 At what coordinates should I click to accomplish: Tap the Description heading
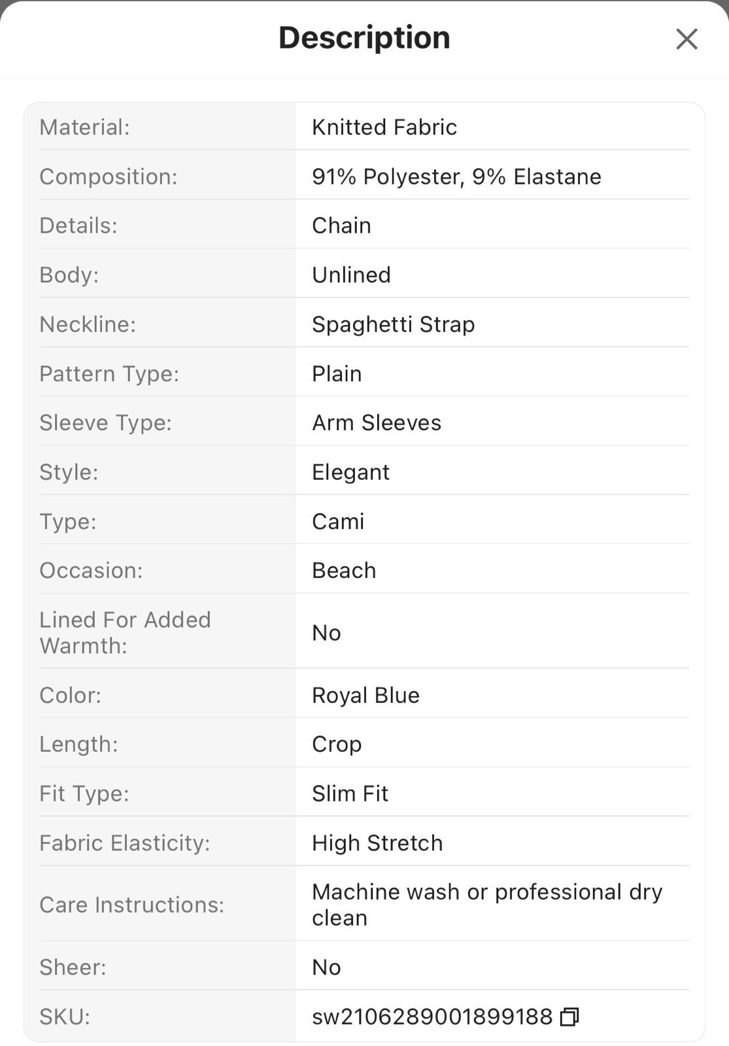(x=364, y=38)
